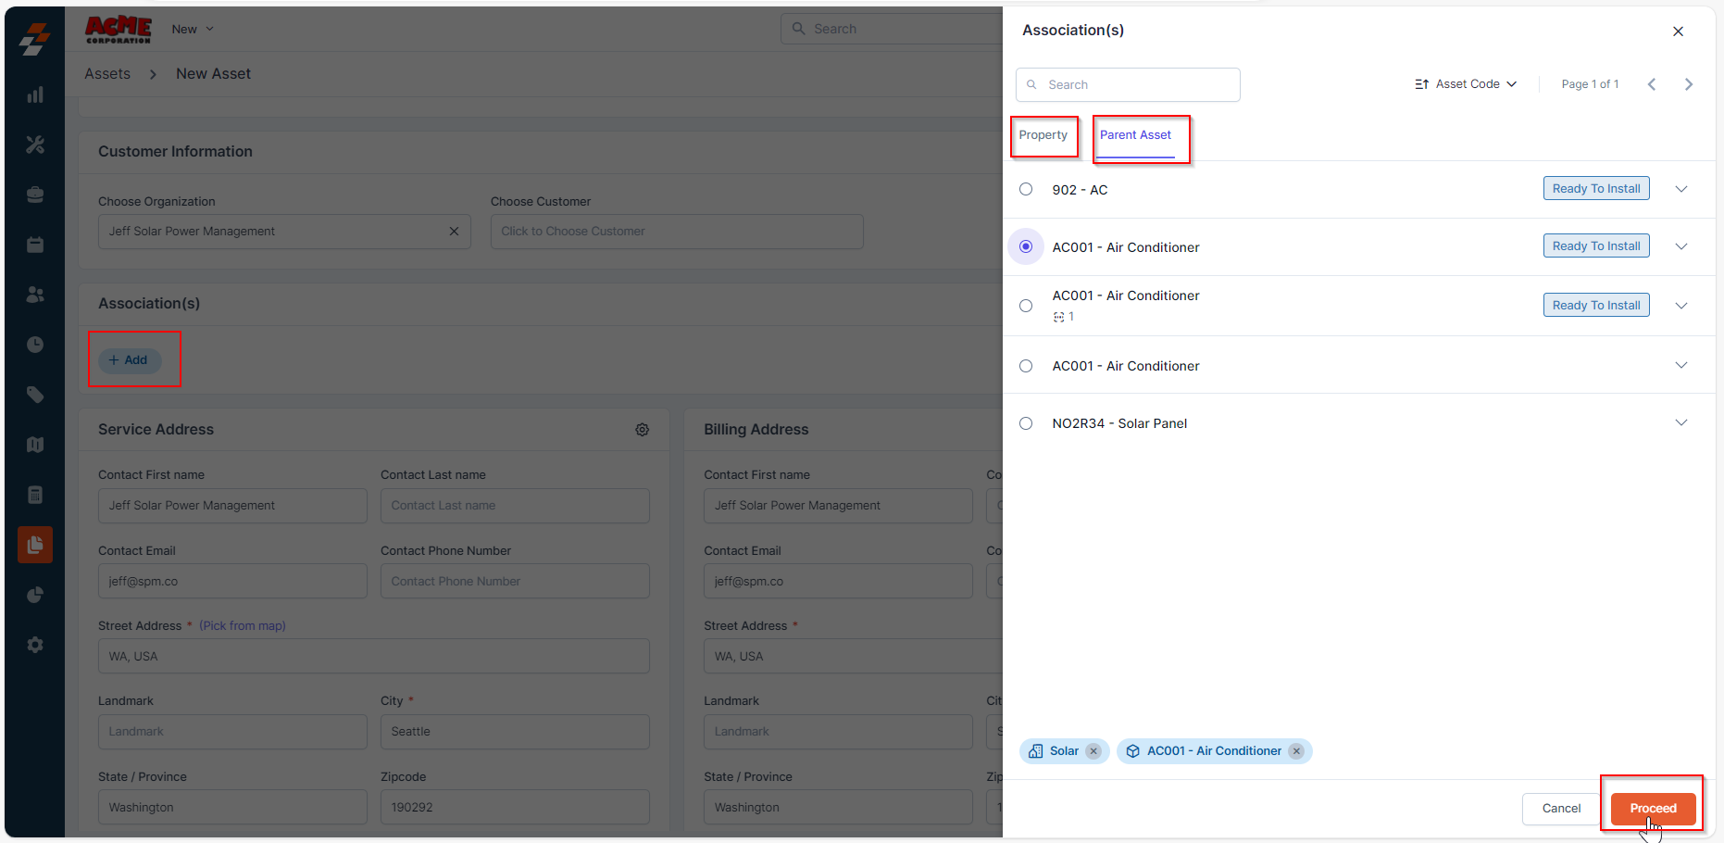Click the Proceed button

tap(1653, 809)
